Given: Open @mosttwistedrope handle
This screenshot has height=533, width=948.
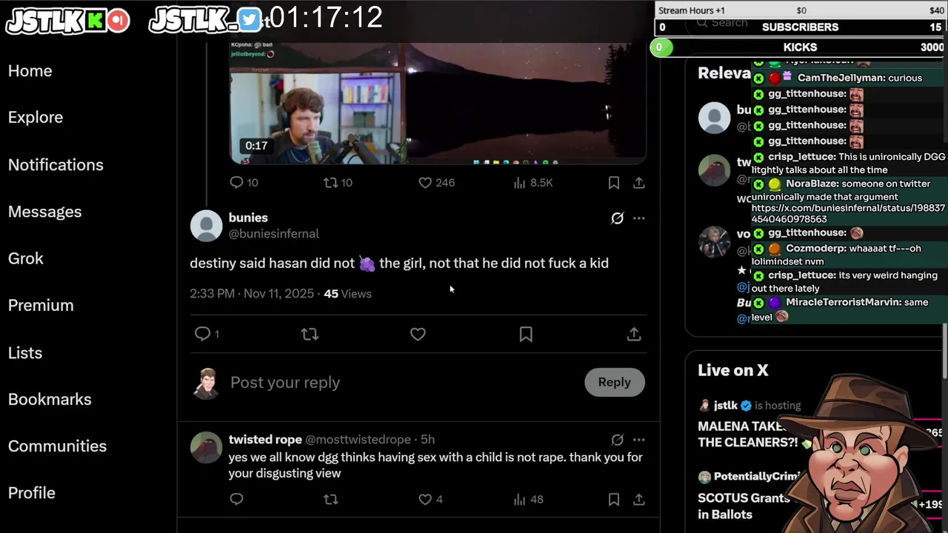Looking at the screenshot, I should click(358, 440).
